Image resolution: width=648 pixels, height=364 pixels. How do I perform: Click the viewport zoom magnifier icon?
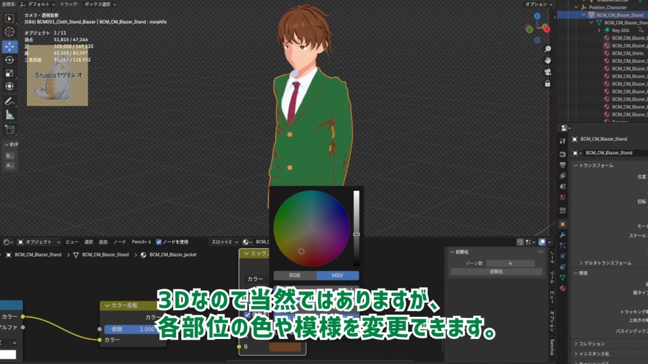547,49
